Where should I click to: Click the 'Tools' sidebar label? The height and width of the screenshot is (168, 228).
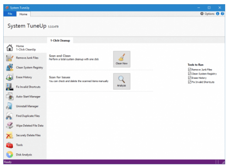[19, 145]
